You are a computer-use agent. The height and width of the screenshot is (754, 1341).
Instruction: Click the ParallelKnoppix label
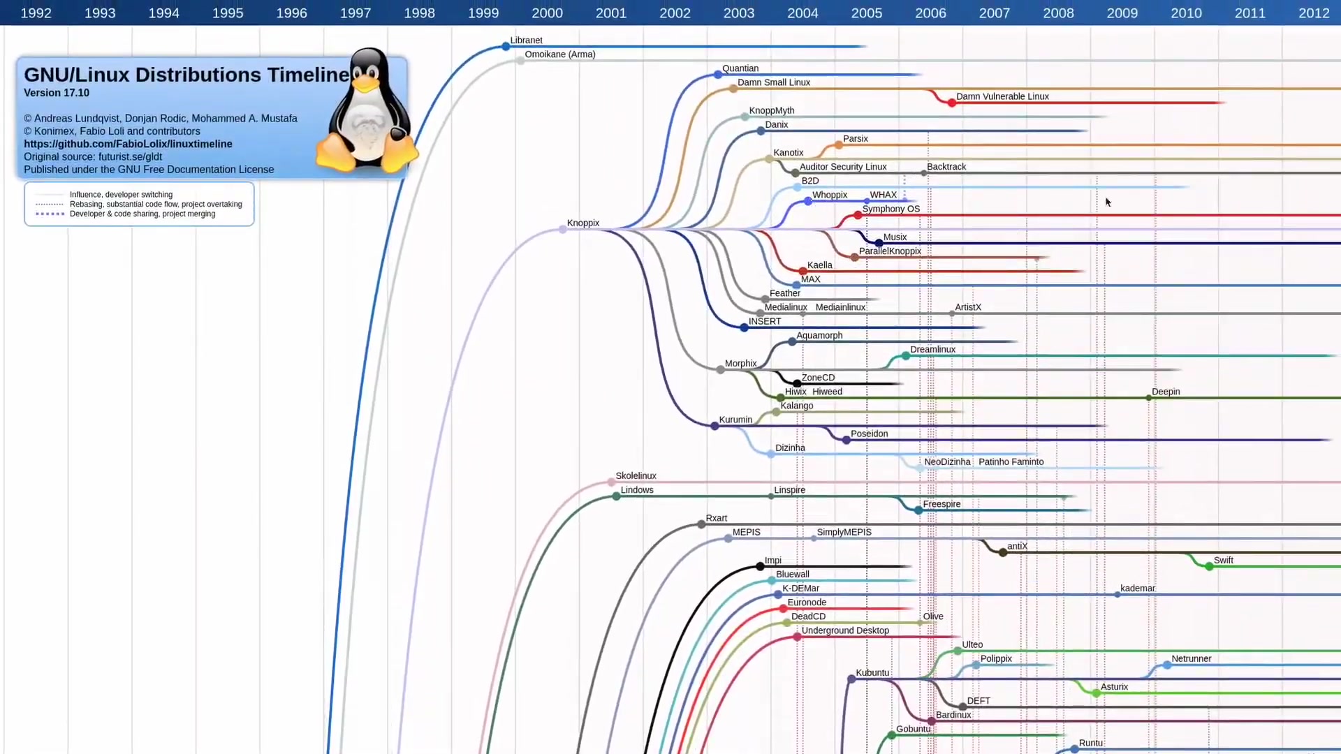click(x=890, y=251)
